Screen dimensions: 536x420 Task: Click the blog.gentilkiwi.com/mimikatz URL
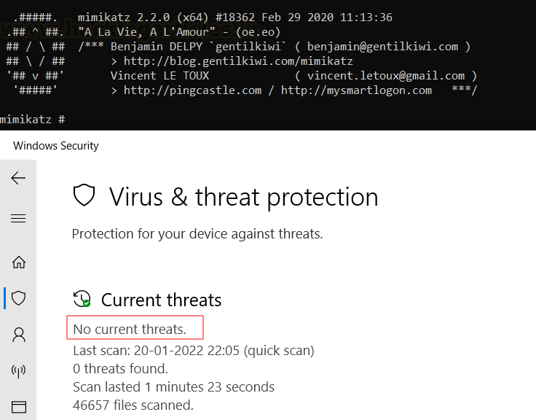click(238, 61)
